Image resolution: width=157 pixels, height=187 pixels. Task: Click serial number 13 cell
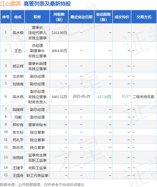click(5, 157)
